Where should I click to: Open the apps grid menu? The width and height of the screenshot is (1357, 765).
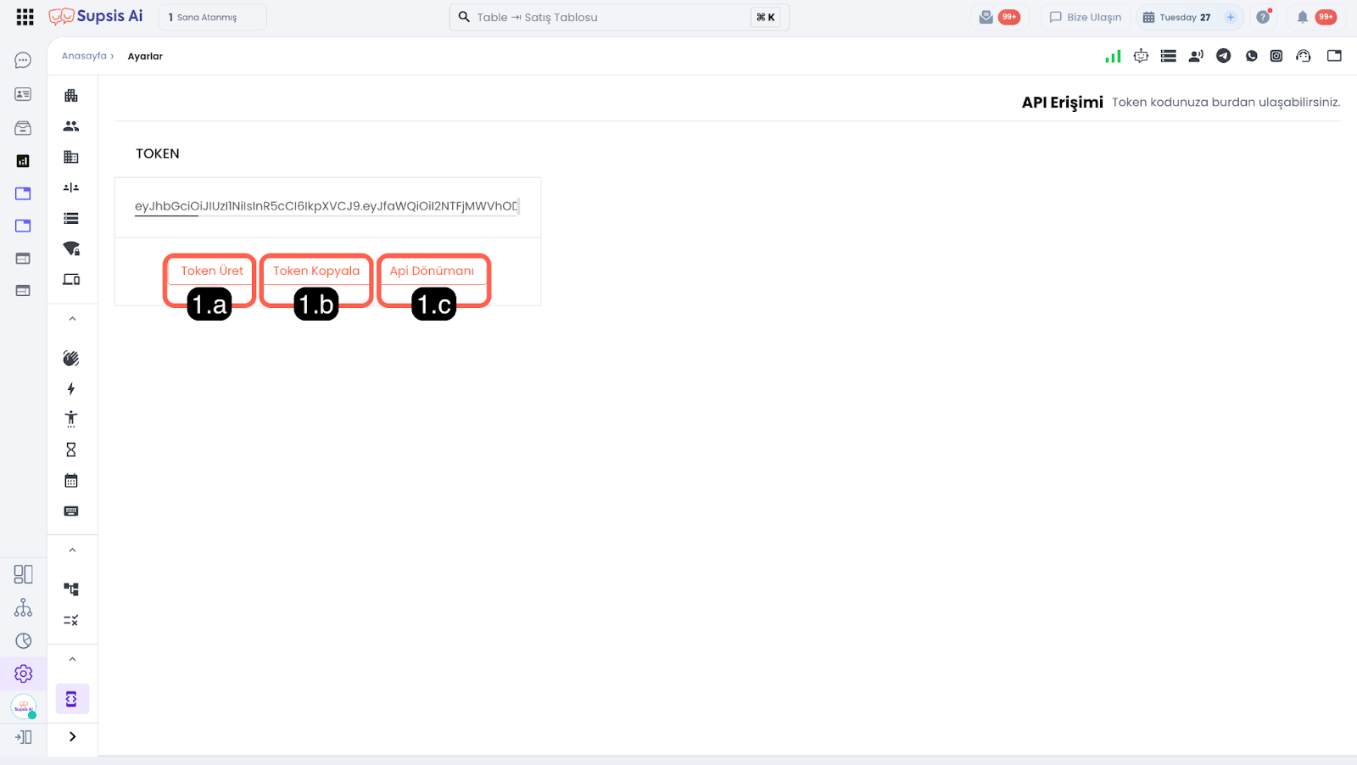pyautogui.click(x=25, y=17)
